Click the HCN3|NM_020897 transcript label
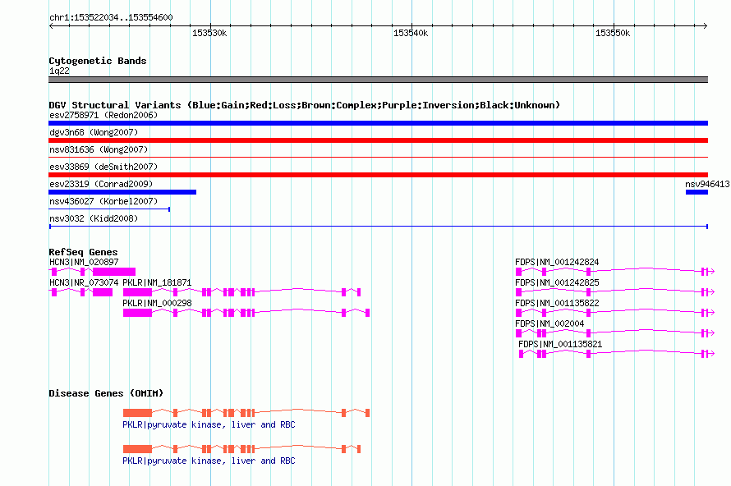 click(x=84, y=263)
